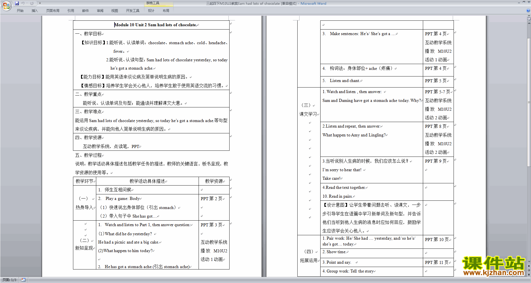Click the text 'He had a picnic and ate a big cake.'
The height and width of the screenshot is (283, 531).
pos(129,242)
